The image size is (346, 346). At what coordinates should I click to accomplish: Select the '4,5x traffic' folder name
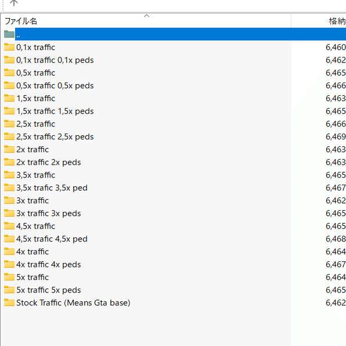tap(35, 226)
